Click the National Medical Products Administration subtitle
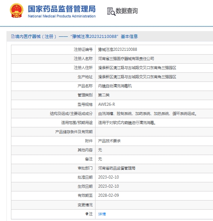 (62, 16)
